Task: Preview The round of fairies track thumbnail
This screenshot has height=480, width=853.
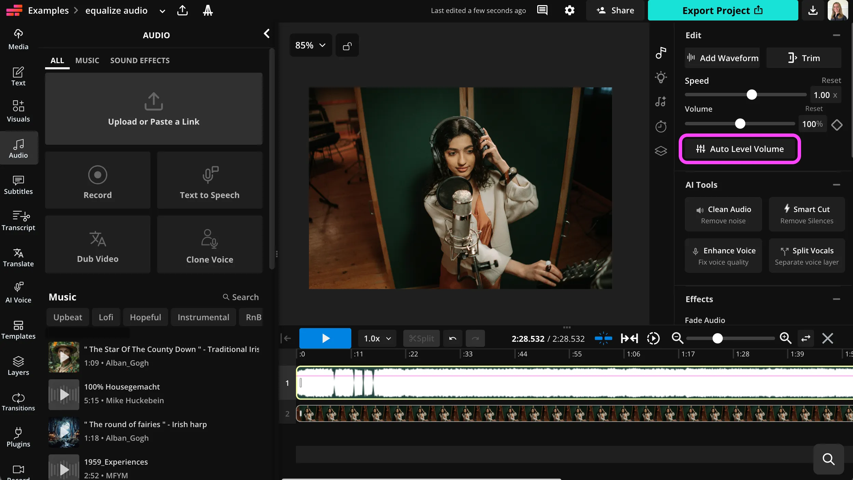Action: pos(64,432)
